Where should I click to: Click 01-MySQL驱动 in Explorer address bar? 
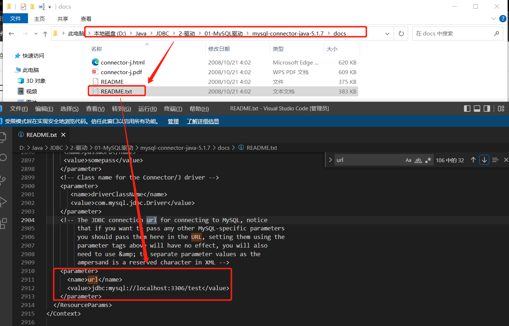click(224, 33)
